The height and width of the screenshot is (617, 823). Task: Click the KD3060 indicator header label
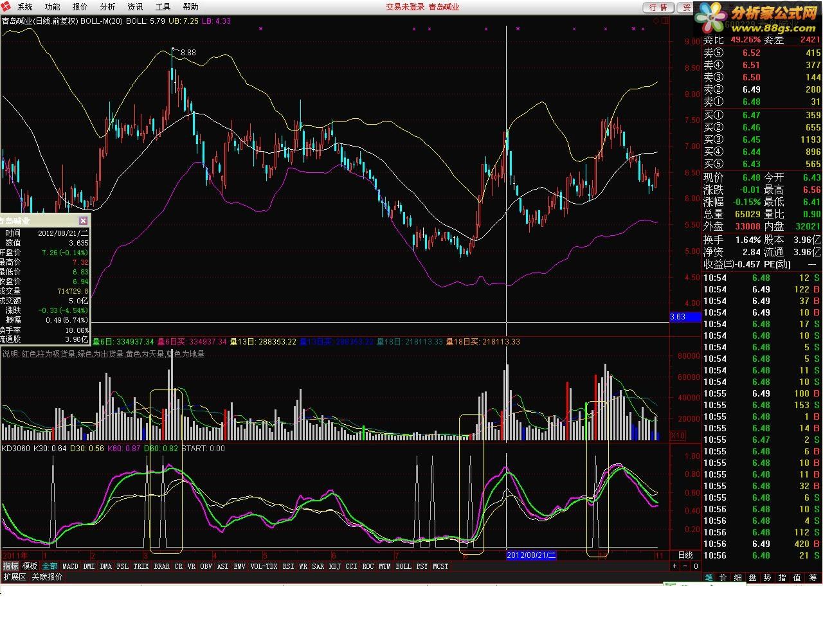click(x=16, y=449)
